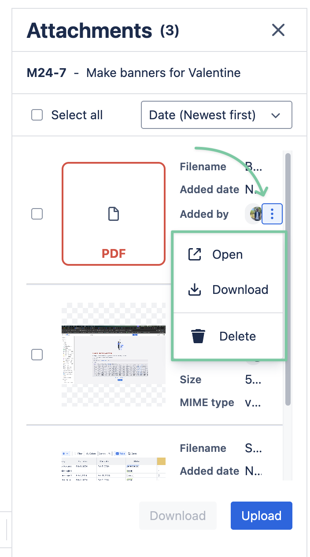
Task: Click the Download tray icon in menu
Action: click(194, 289)
